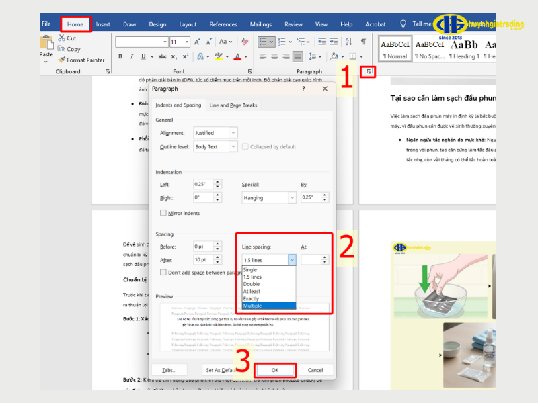Screen dimensions: 538x403
Task: Enable the Mirror indents checkbox
Action: (163, 213)
